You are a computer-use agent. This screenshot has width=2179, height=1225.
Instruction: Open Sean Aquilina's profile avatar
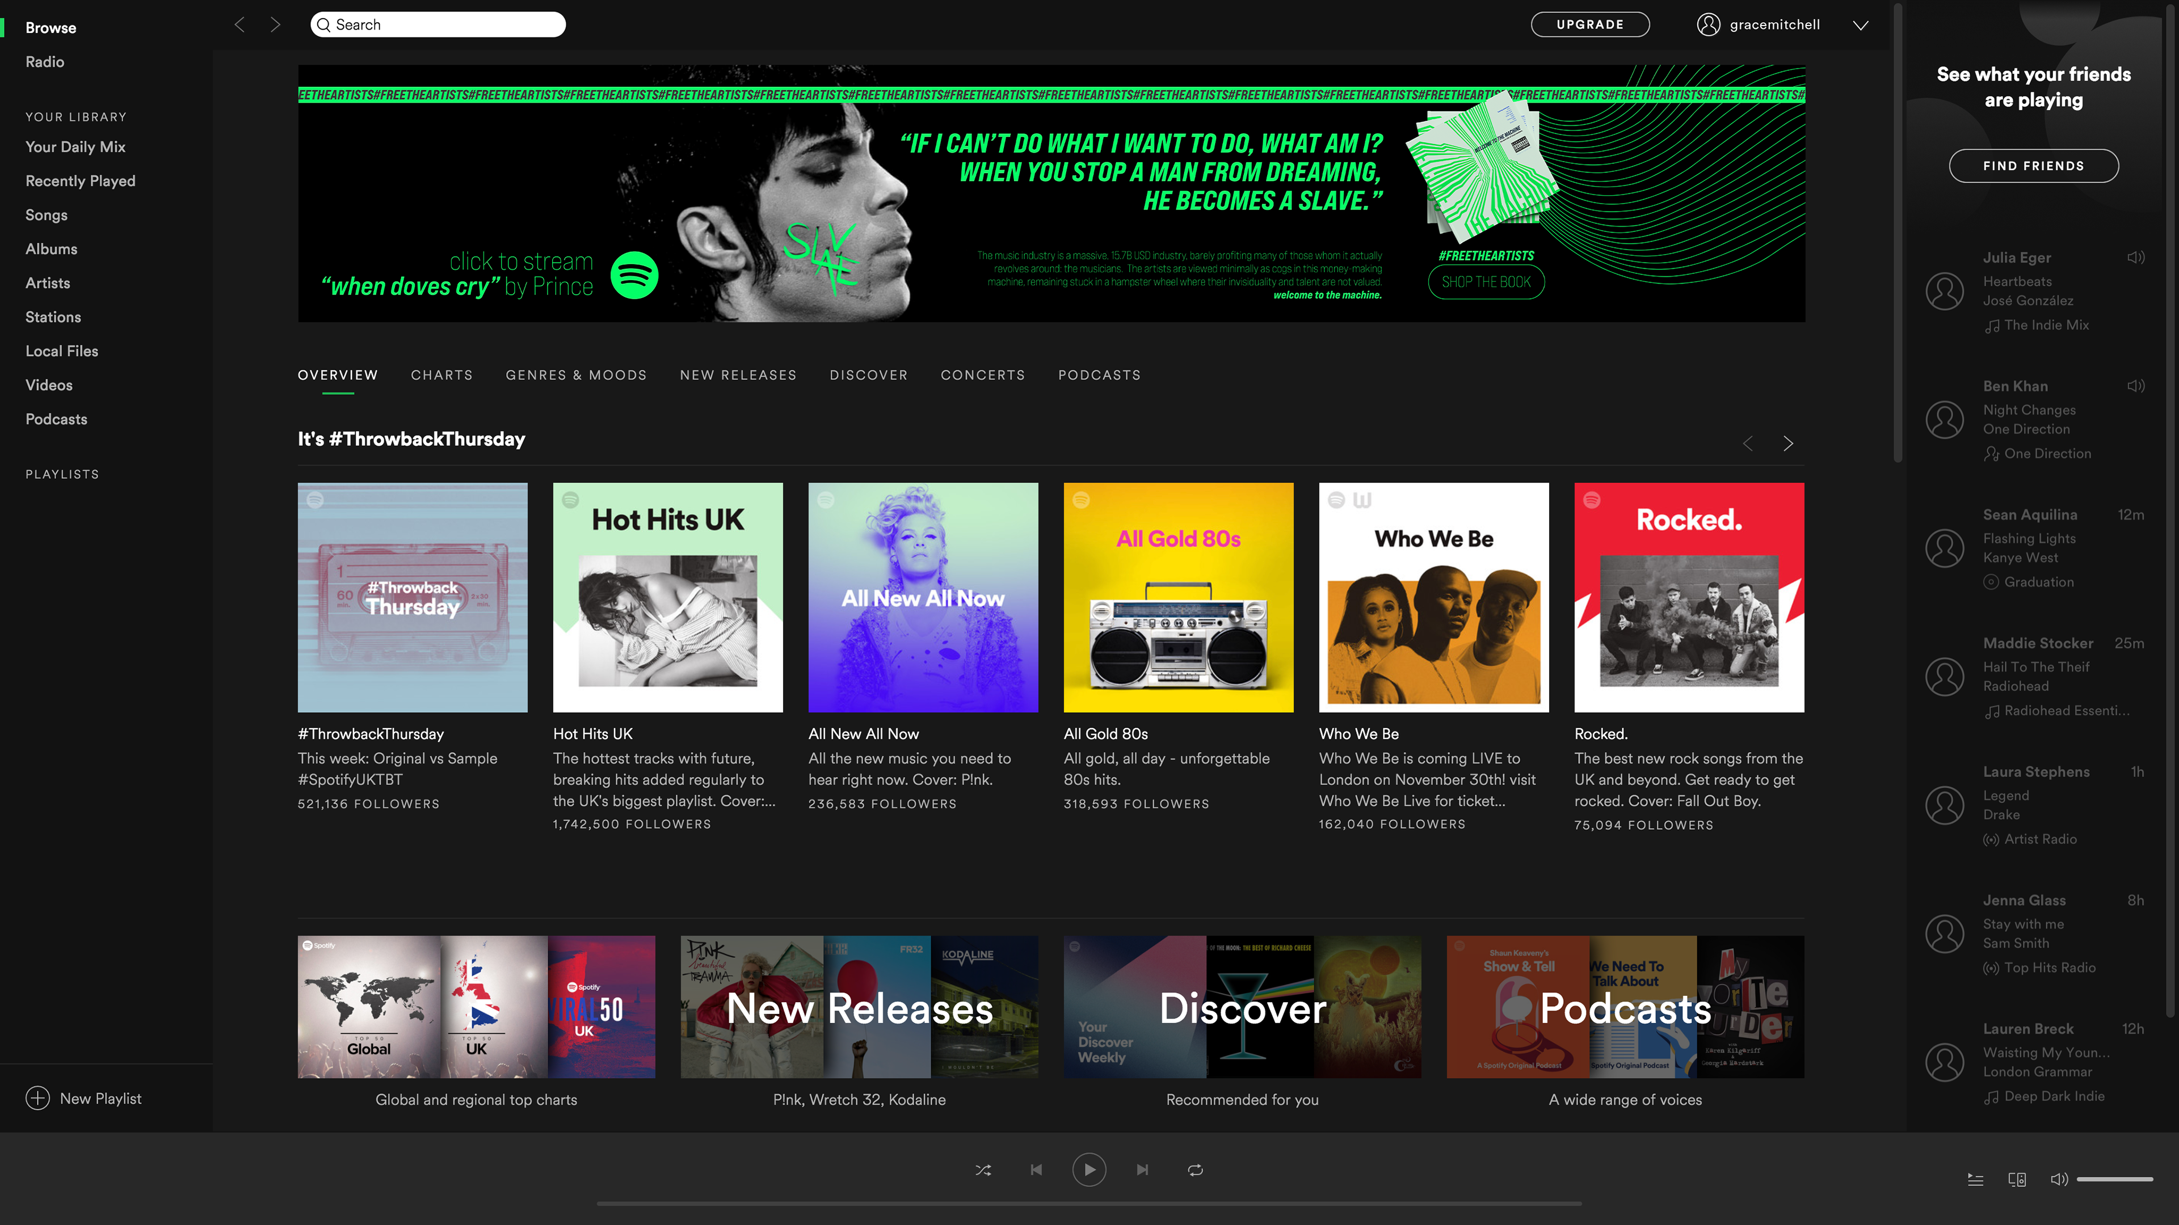click(x=1945, y=548)
